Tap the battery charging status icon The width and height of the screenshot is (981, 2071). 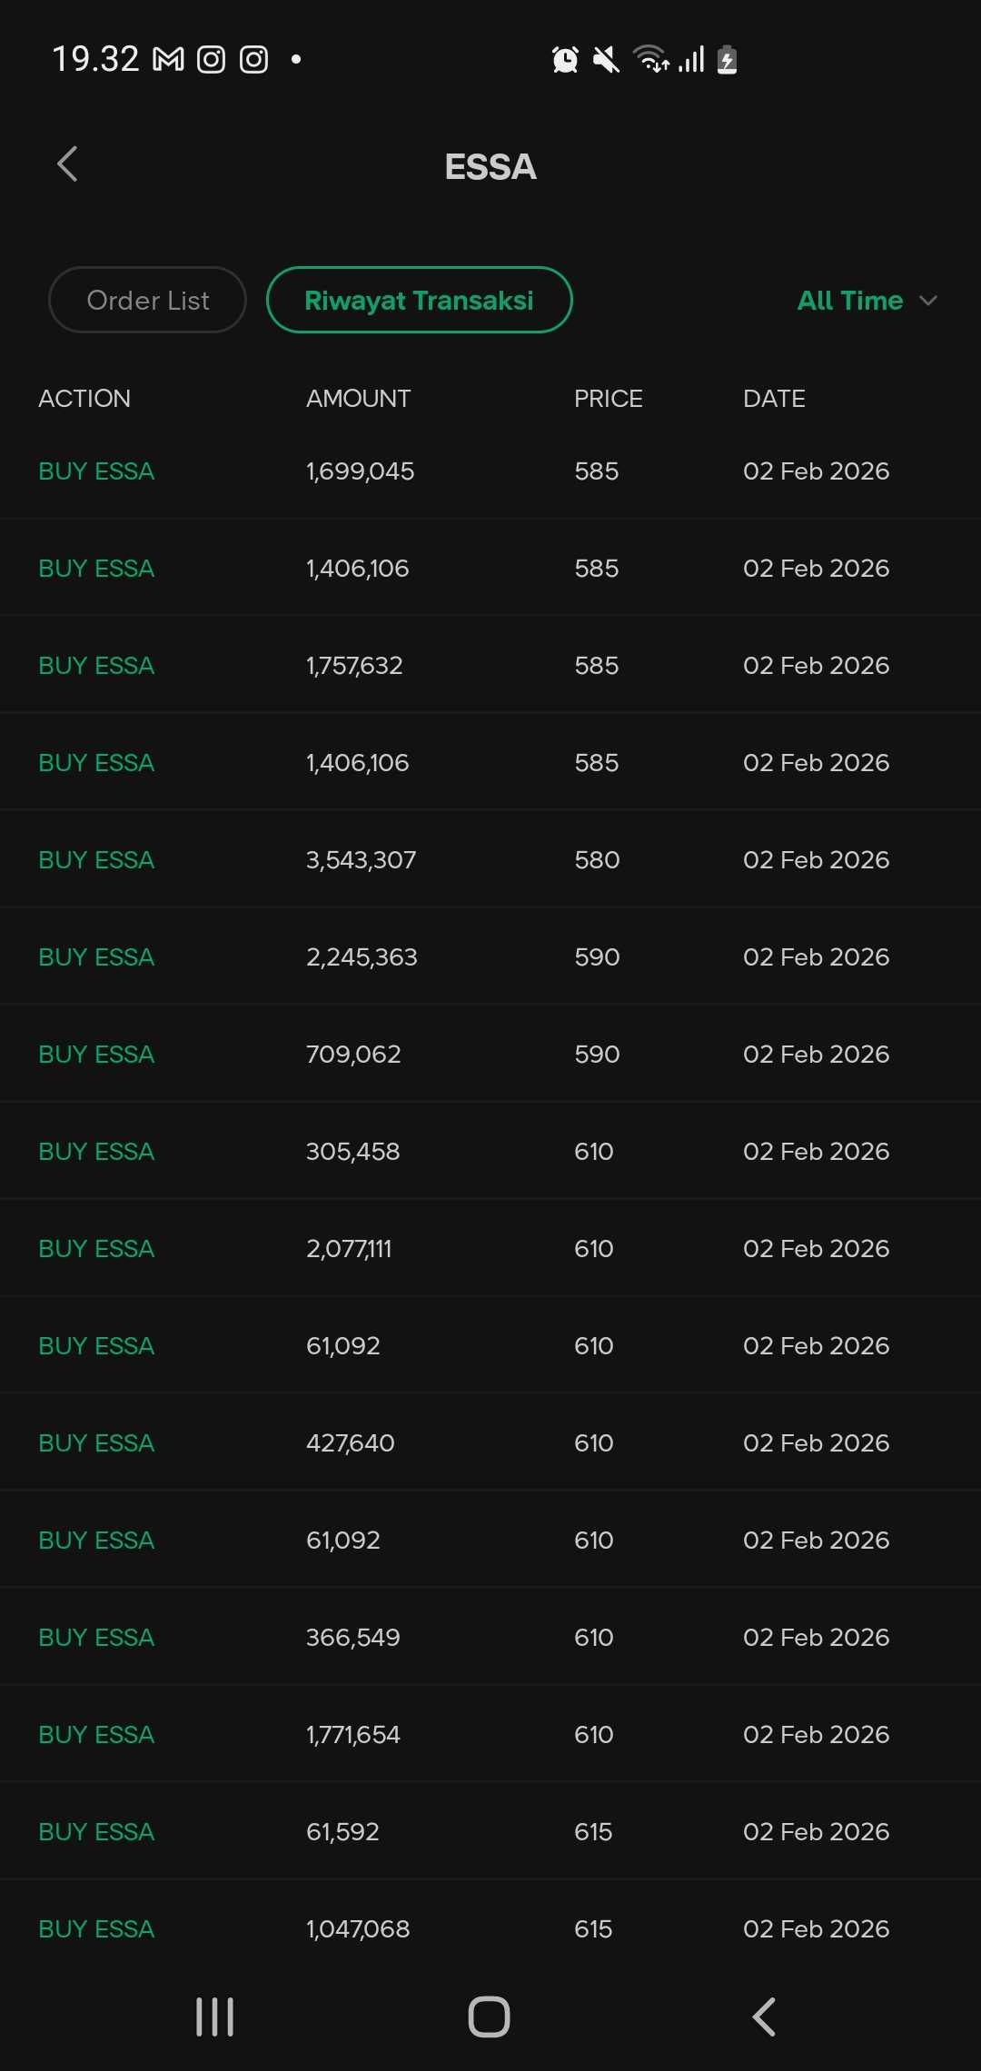[x=727, y=60]
